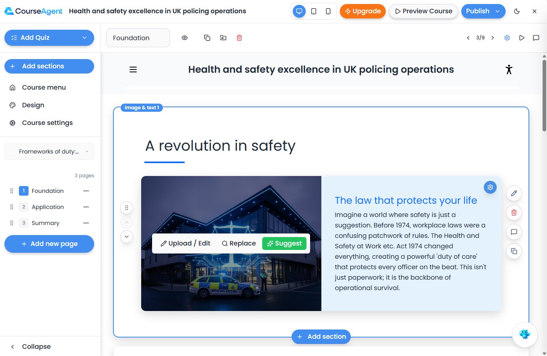Select the Summary page in the page list

coord(45,223)
